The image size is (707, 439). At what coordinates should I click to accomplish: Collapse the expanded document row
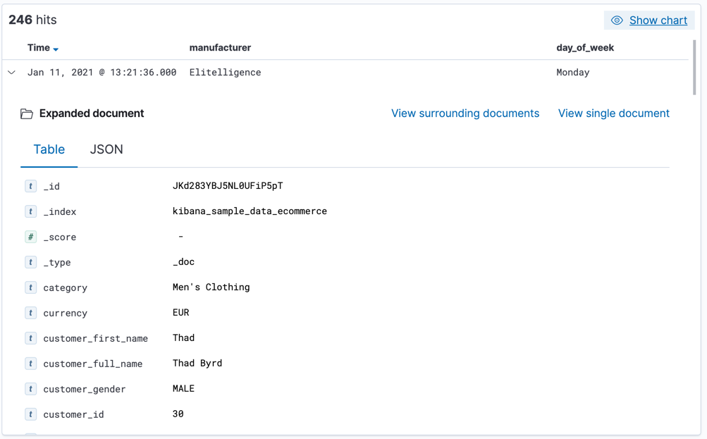click(x=11, y=72)
